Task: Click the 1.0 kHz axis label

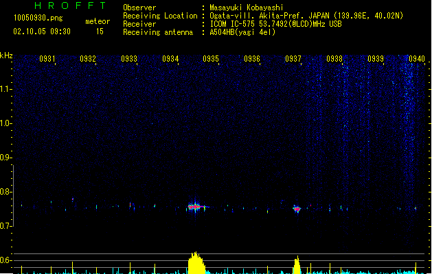Action: pos(6,123)
